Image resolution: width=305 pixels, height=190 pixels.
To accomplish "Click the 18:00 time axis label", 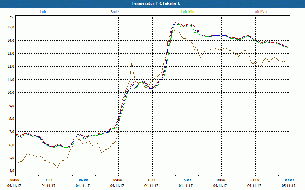I will tap(221, 180).
